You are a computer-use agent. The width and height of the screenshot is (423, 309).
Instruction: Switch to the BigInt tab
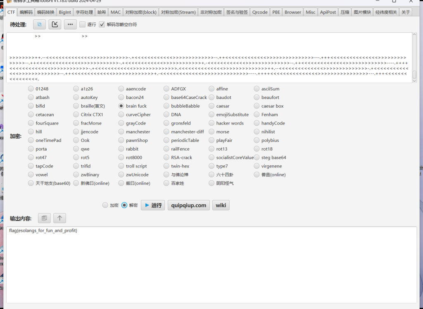coord(65,12)
